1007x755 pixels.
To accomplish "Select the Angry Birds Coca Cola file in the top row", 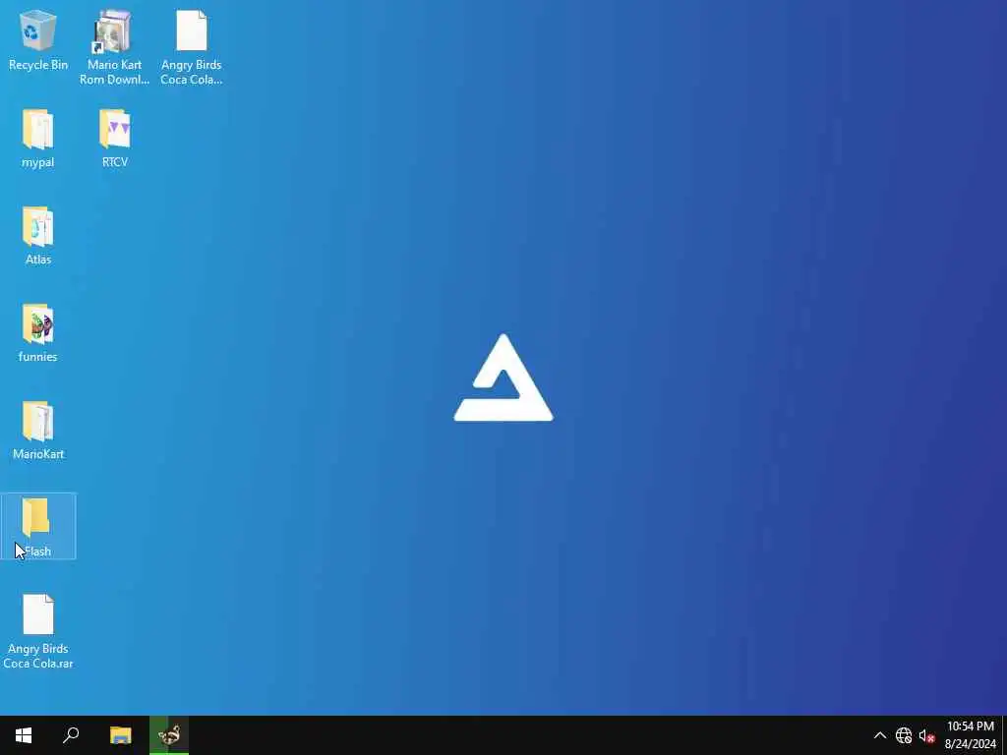I will 192,47.
